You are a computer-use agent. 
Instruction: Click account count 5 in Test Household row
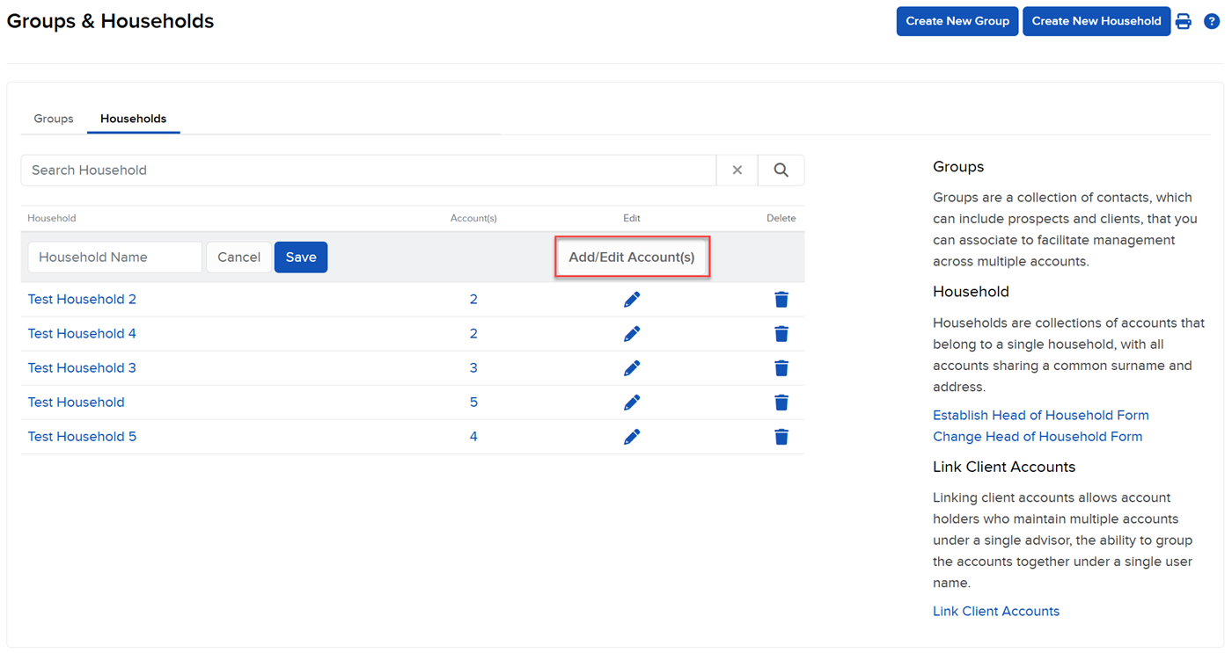473,403
